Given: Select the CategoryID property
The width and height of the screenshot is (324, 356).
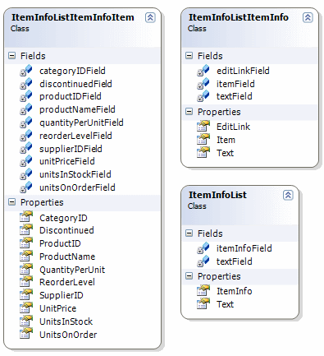Looking at the screenshot, I should (x=63, y=218).
